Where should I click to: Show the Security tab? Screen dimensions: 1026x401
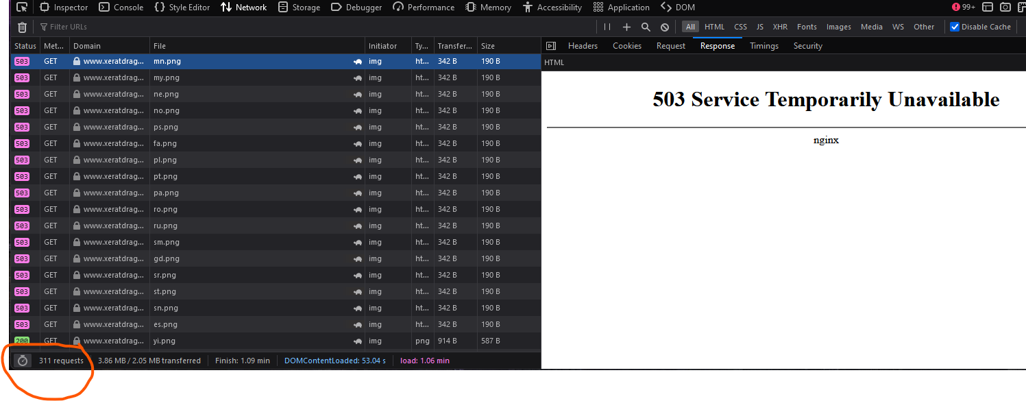pos(807,46)
